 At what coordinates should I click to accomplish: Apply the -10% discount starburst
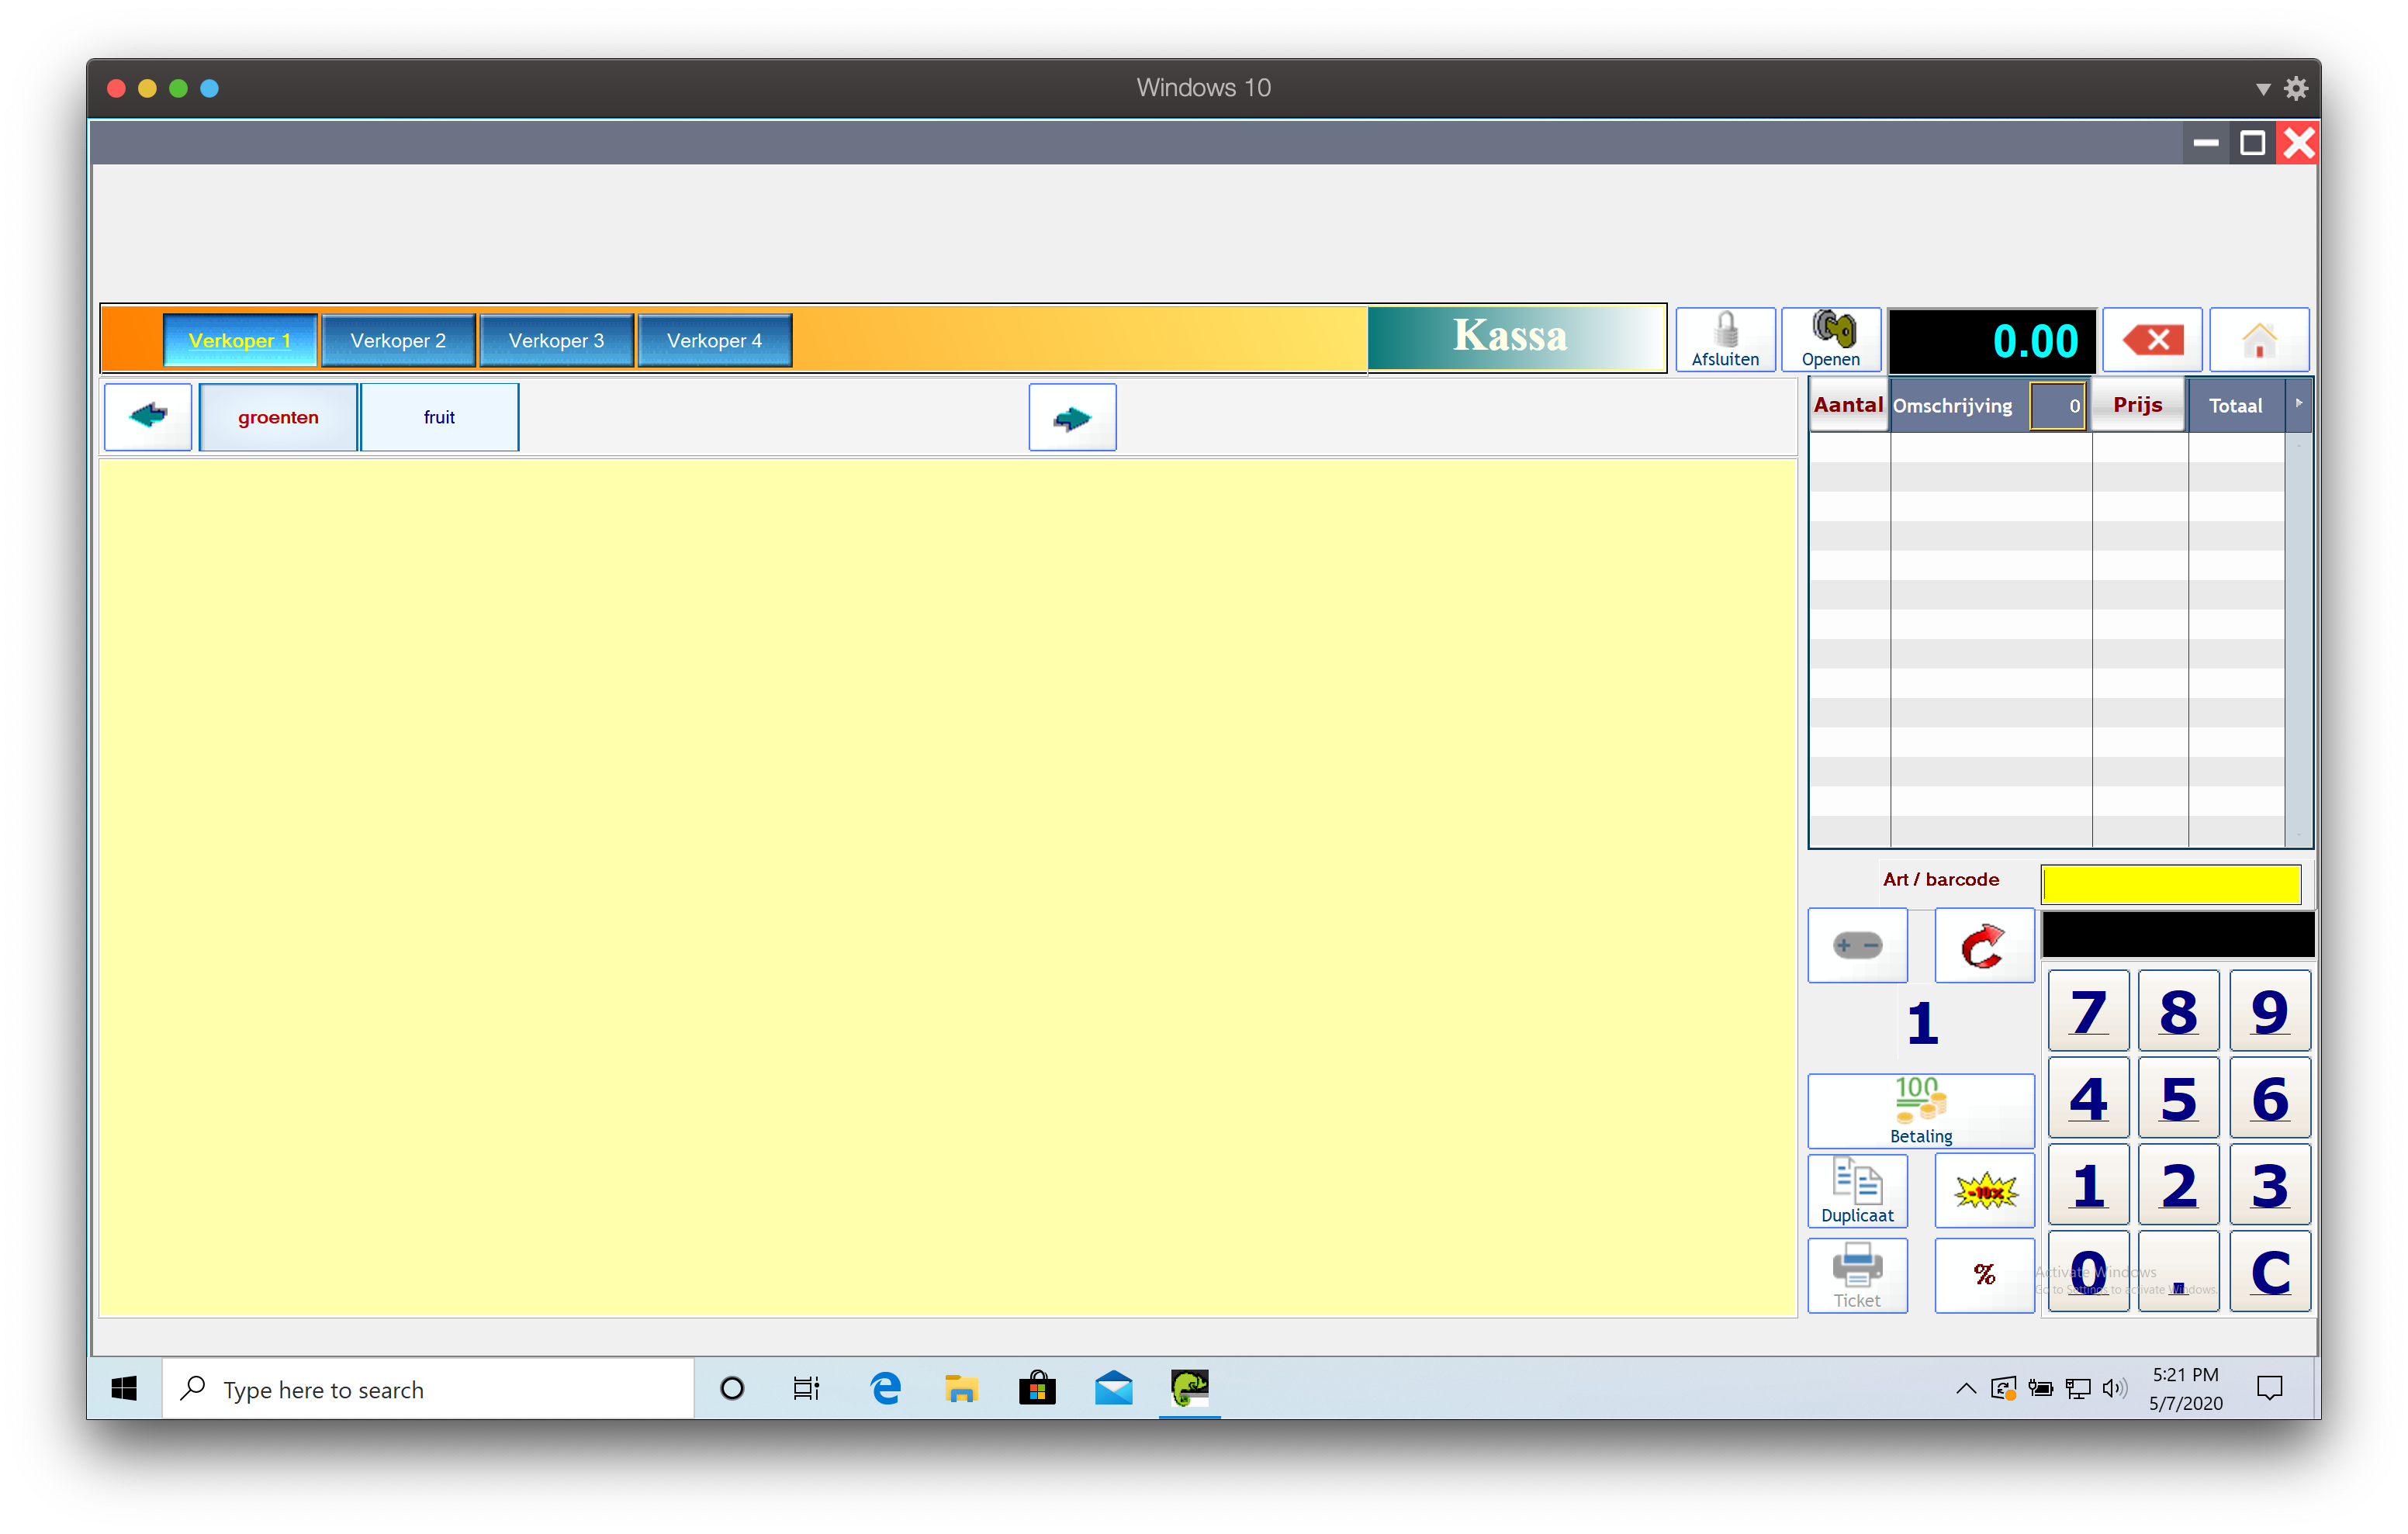coord(1984,1190)
